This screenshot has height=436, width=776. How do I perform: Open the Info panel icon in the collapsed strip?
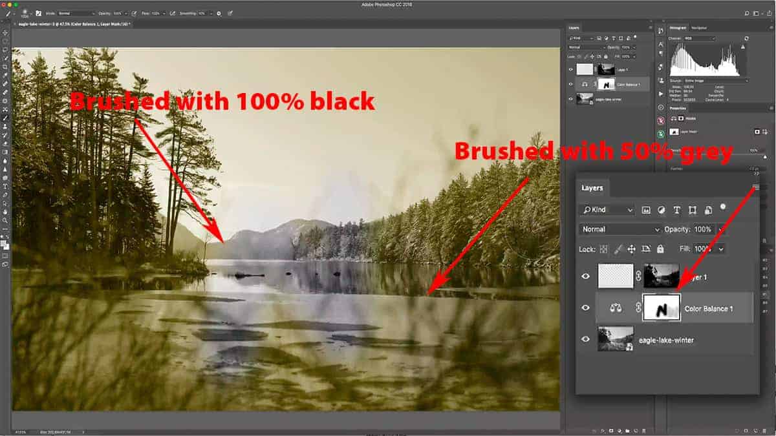click(x=661, y=107)
